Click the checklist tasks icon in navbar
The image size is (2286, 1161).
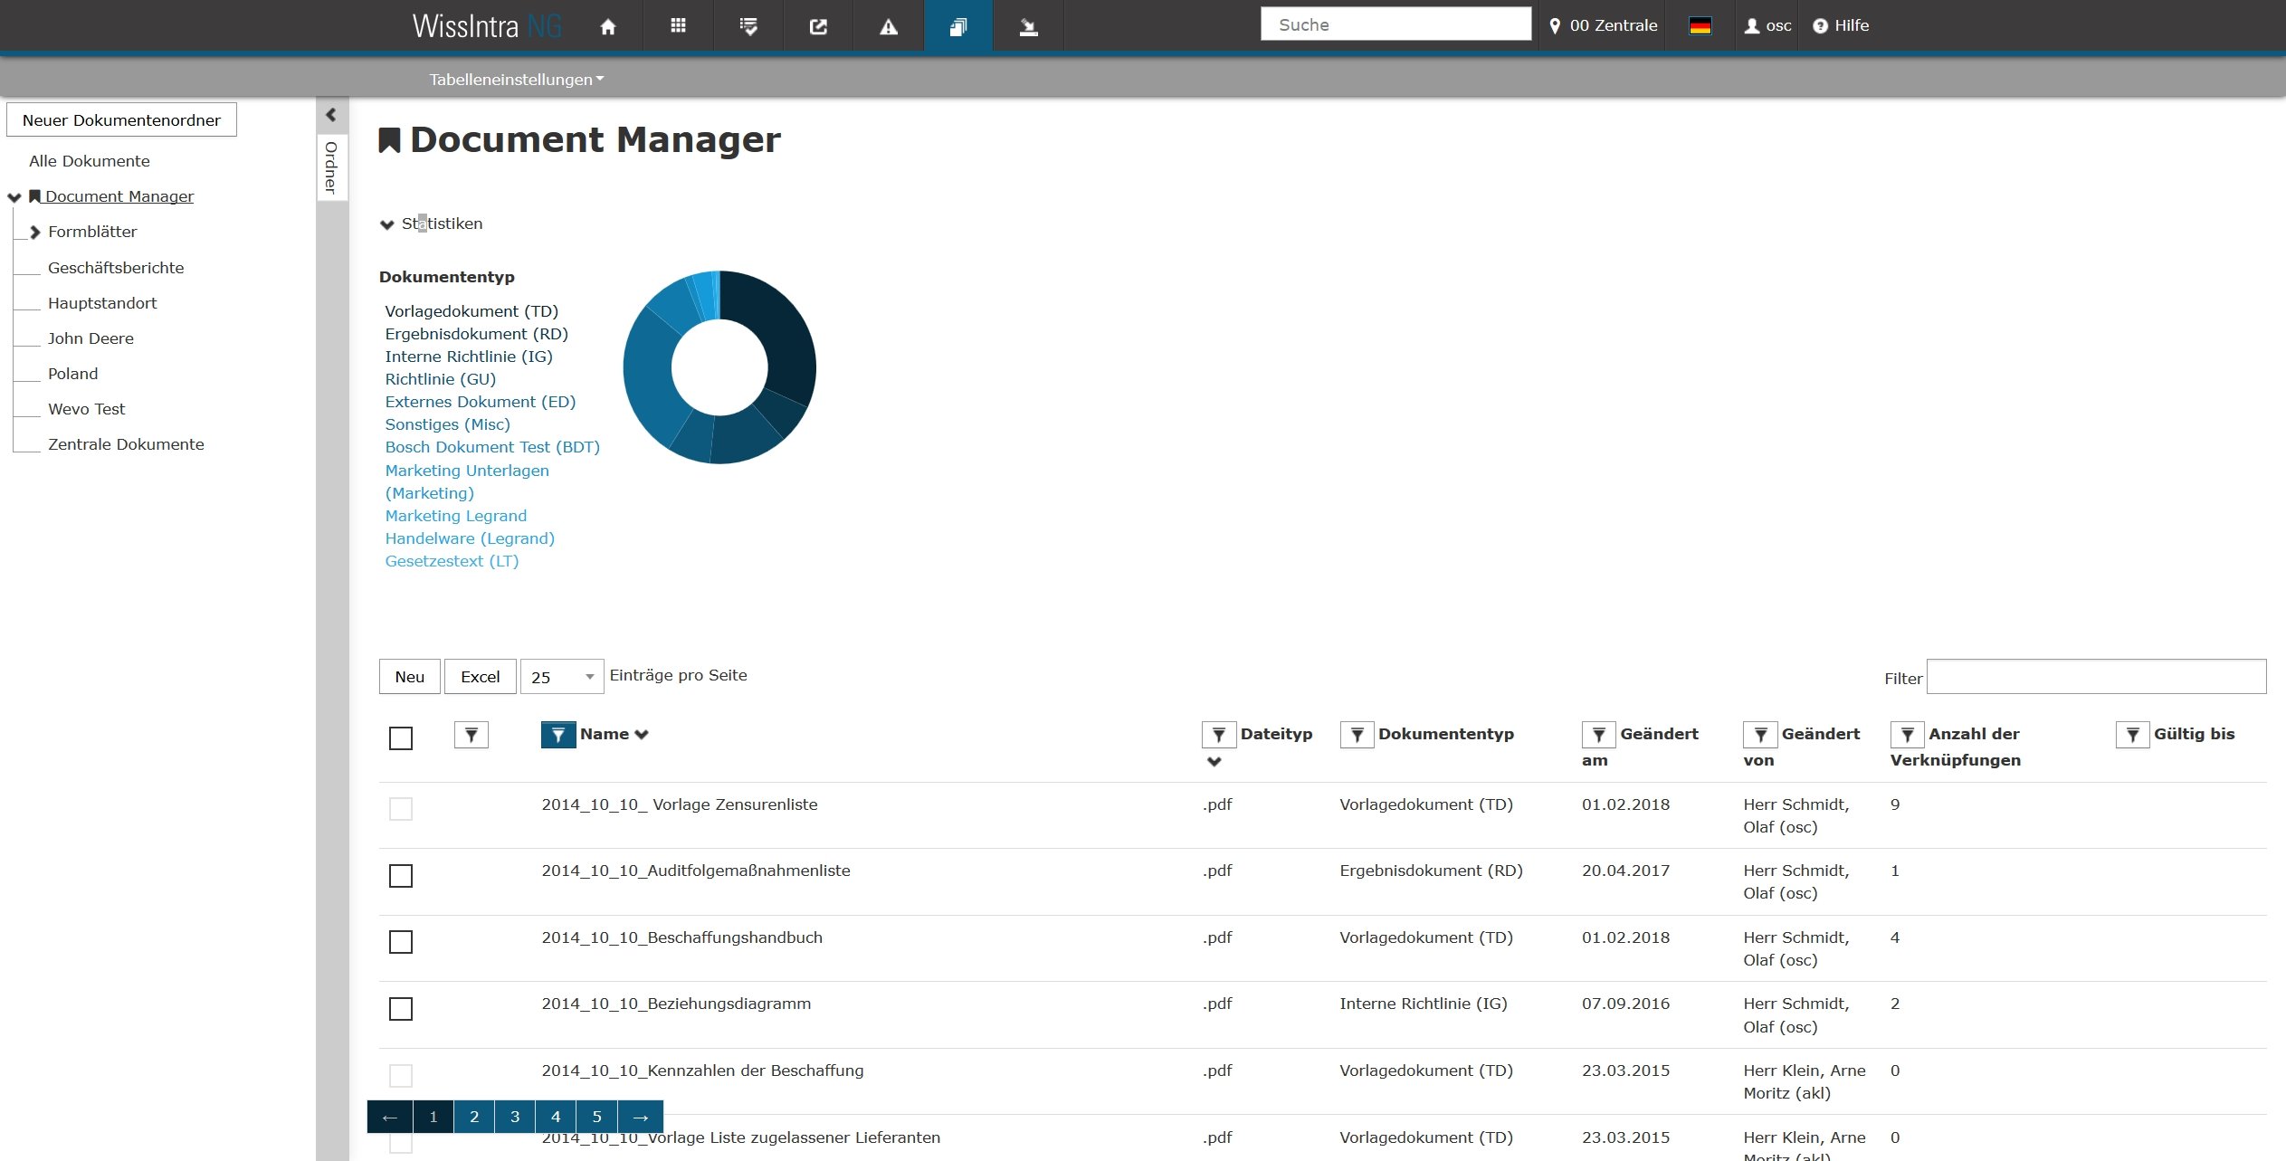point(748,26)
